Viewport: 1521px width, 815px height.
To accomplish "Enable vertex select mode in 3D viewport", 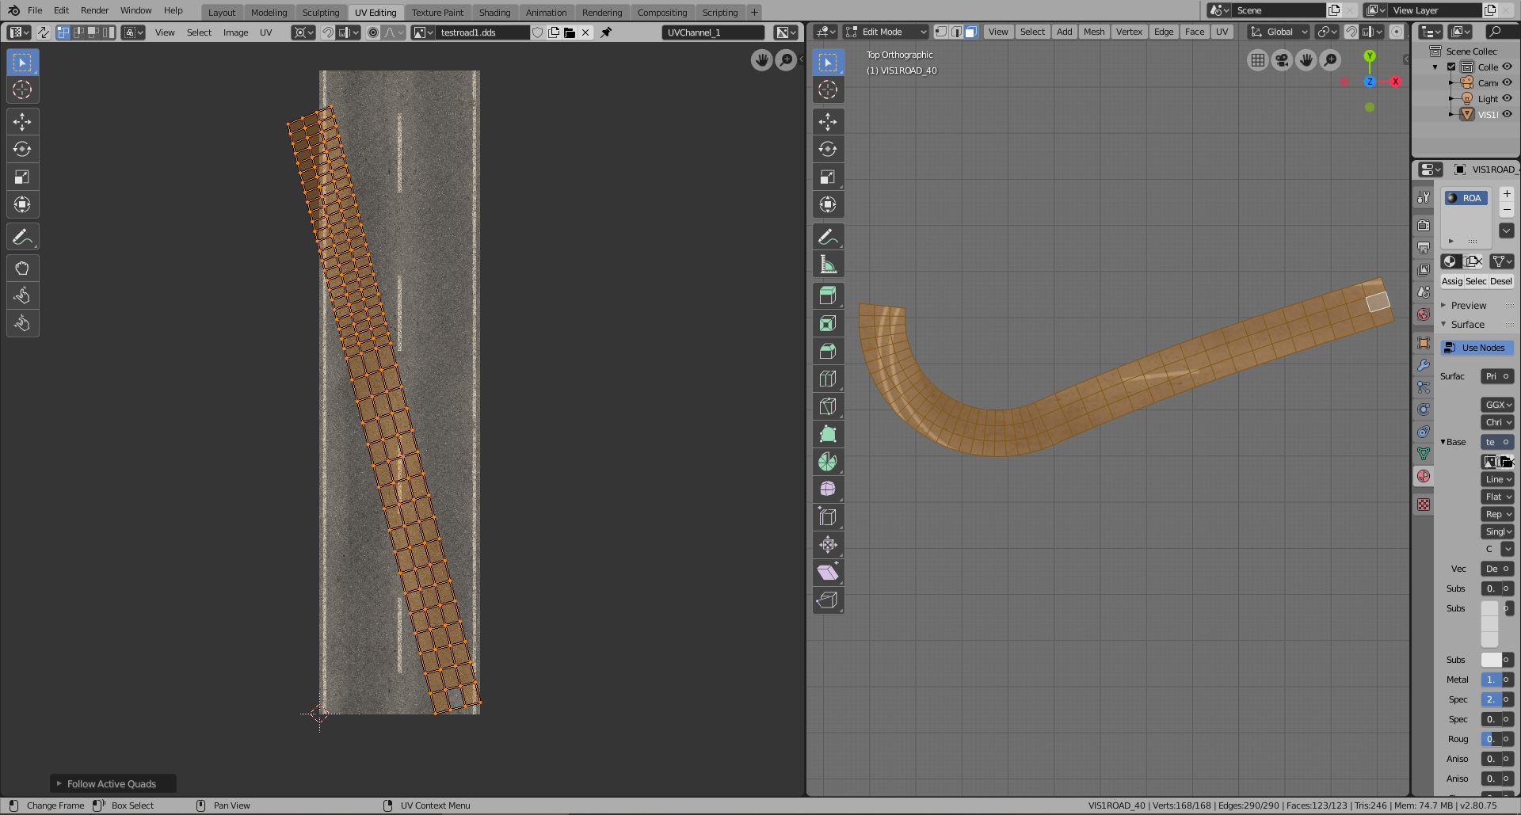I will click(x=940, y=32).
